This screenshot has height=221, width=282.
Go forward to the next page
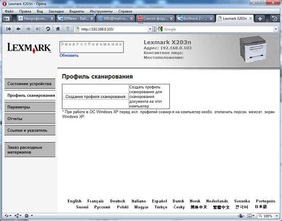tap(28, 29)
